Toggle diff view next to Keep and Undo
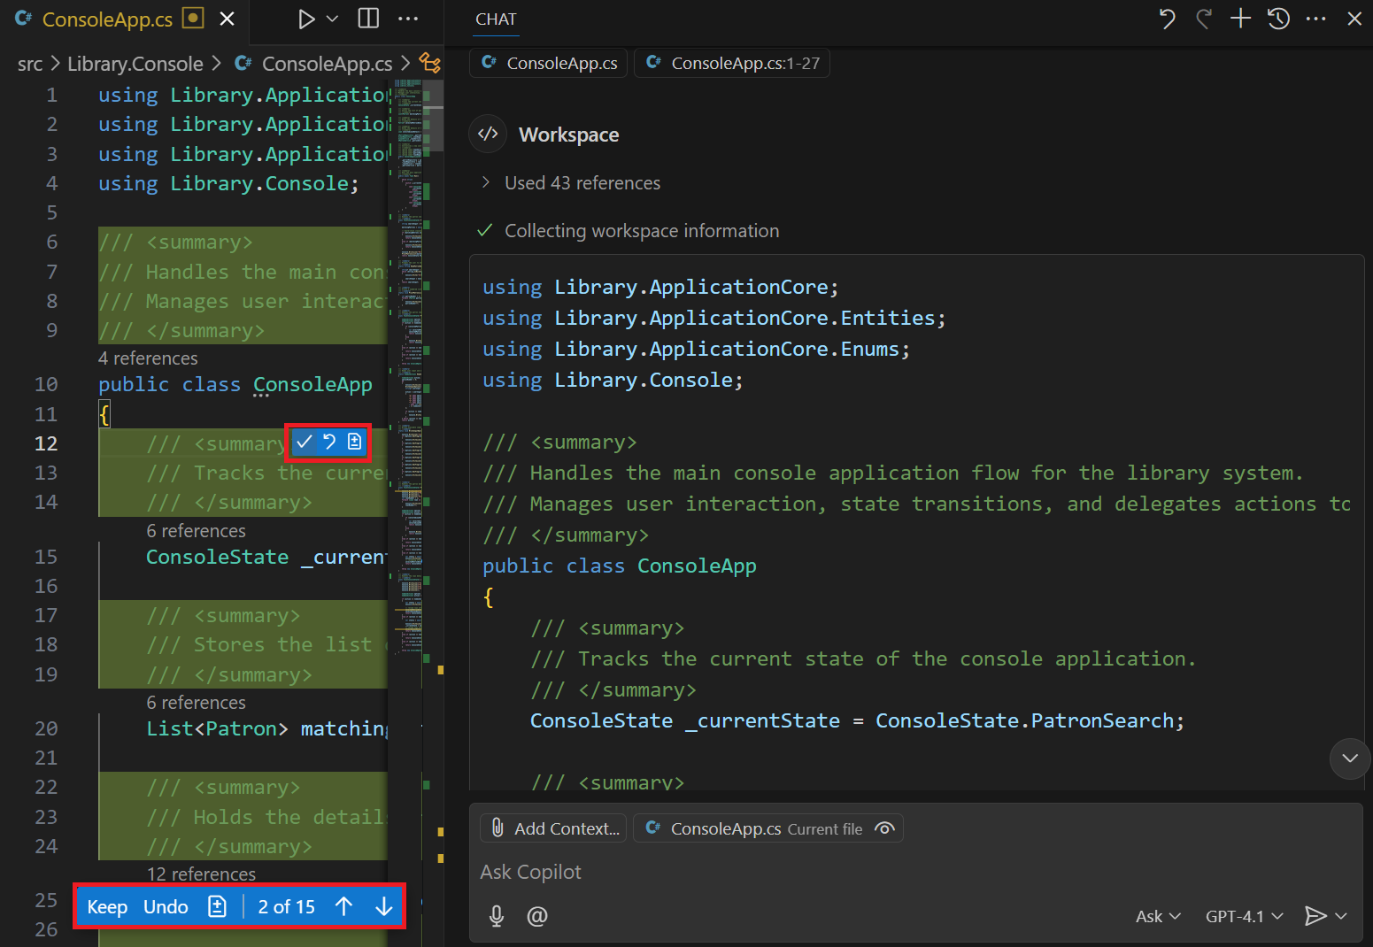 [217, 906]
